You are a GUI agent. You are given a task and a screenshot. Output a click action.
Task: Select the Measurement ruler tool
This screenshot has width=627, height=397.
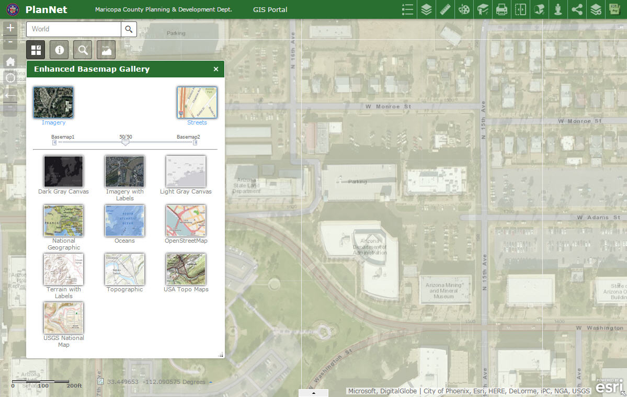point(445,9)
